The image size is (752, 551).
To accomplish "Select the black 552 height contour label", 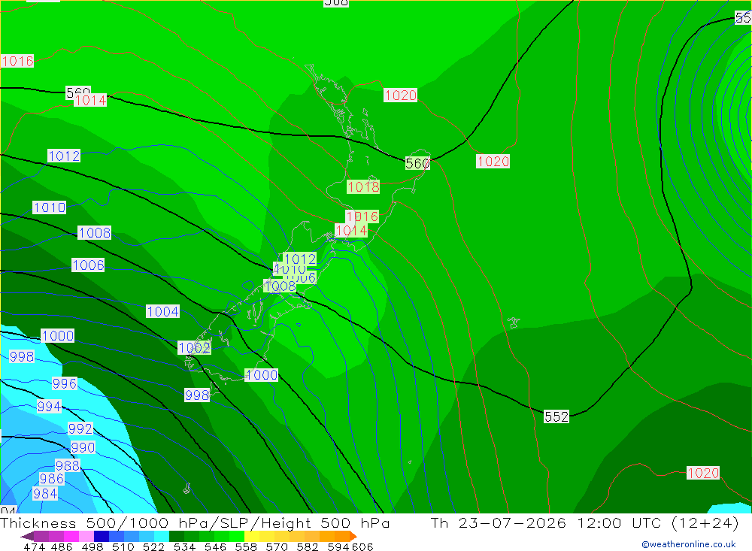I will (556, 416).
